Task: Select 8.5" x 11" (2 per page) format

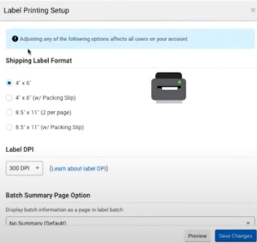Action: point(9,112)
